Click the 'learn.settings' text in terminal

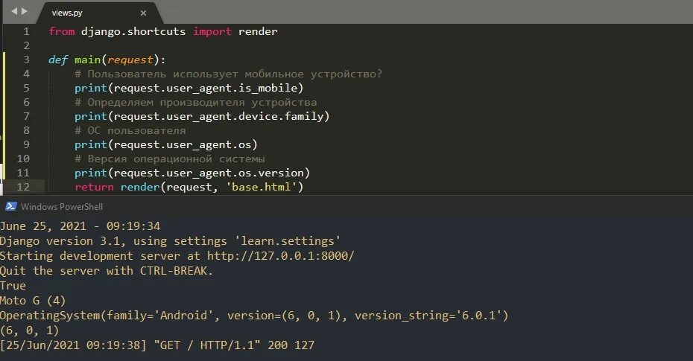point(288,241)
